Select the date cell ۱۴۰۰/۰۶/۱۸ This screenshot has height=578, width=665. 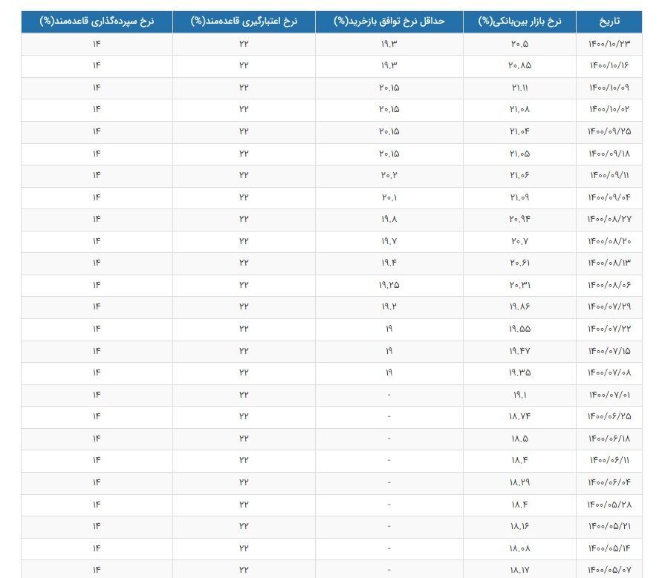click(609, 439)
